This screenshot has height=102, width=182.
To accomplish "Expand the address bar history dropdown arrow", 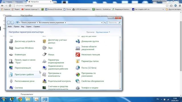I will (x=102, y=23).
